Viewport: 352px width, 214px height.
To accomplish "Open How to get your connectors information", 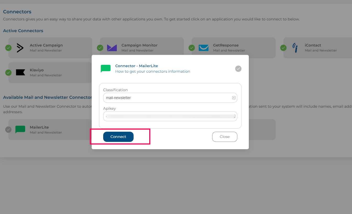I will 153,71.
